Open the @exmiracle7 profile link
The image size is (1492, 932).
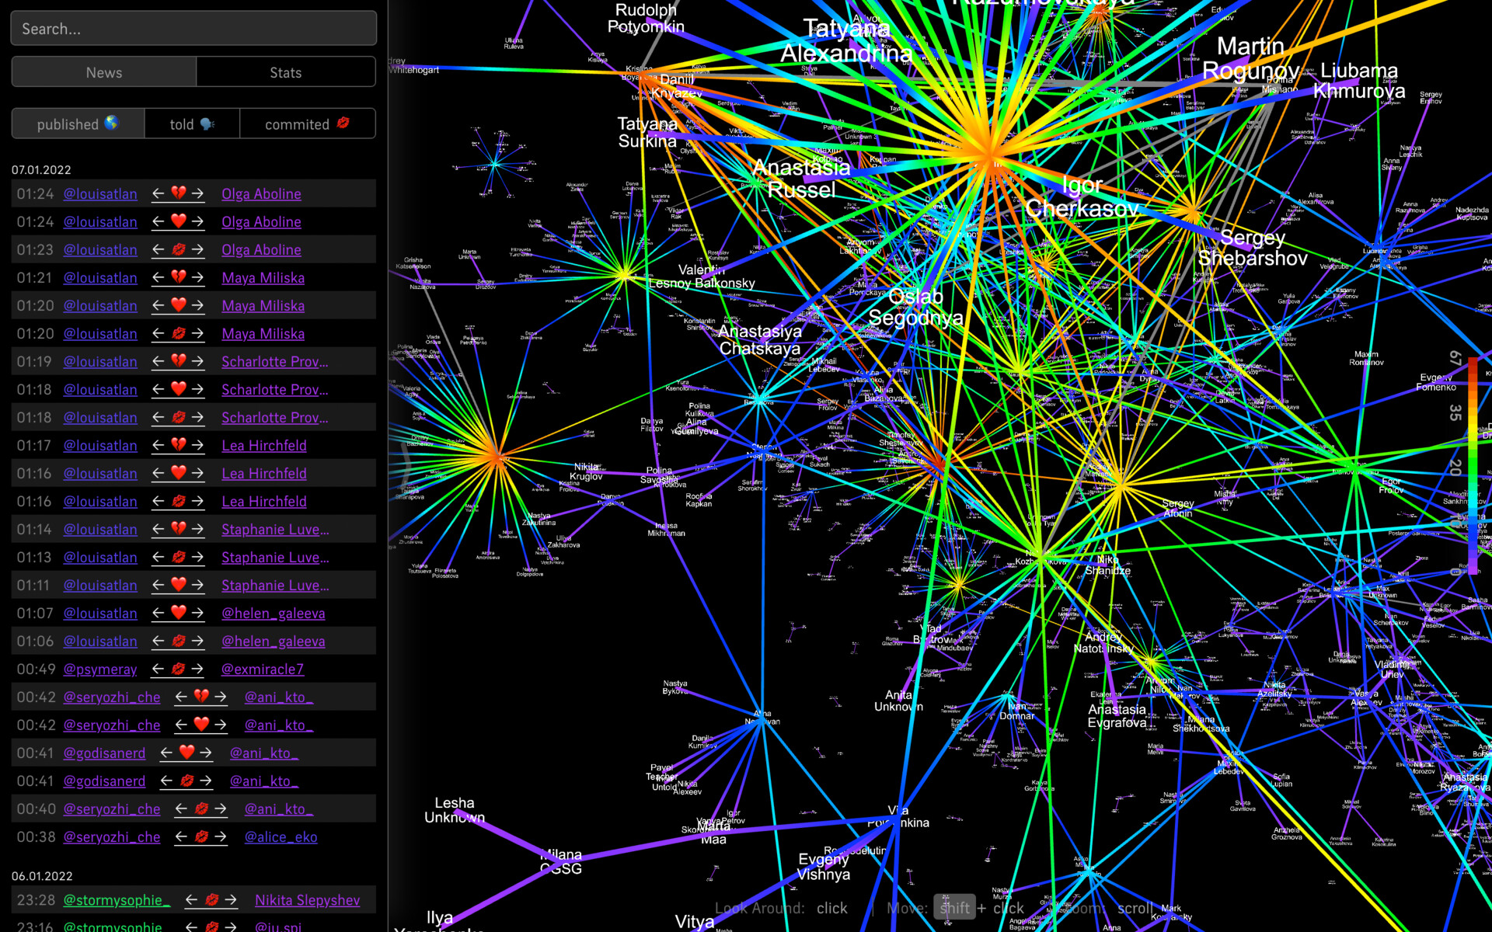pos(262,669)
